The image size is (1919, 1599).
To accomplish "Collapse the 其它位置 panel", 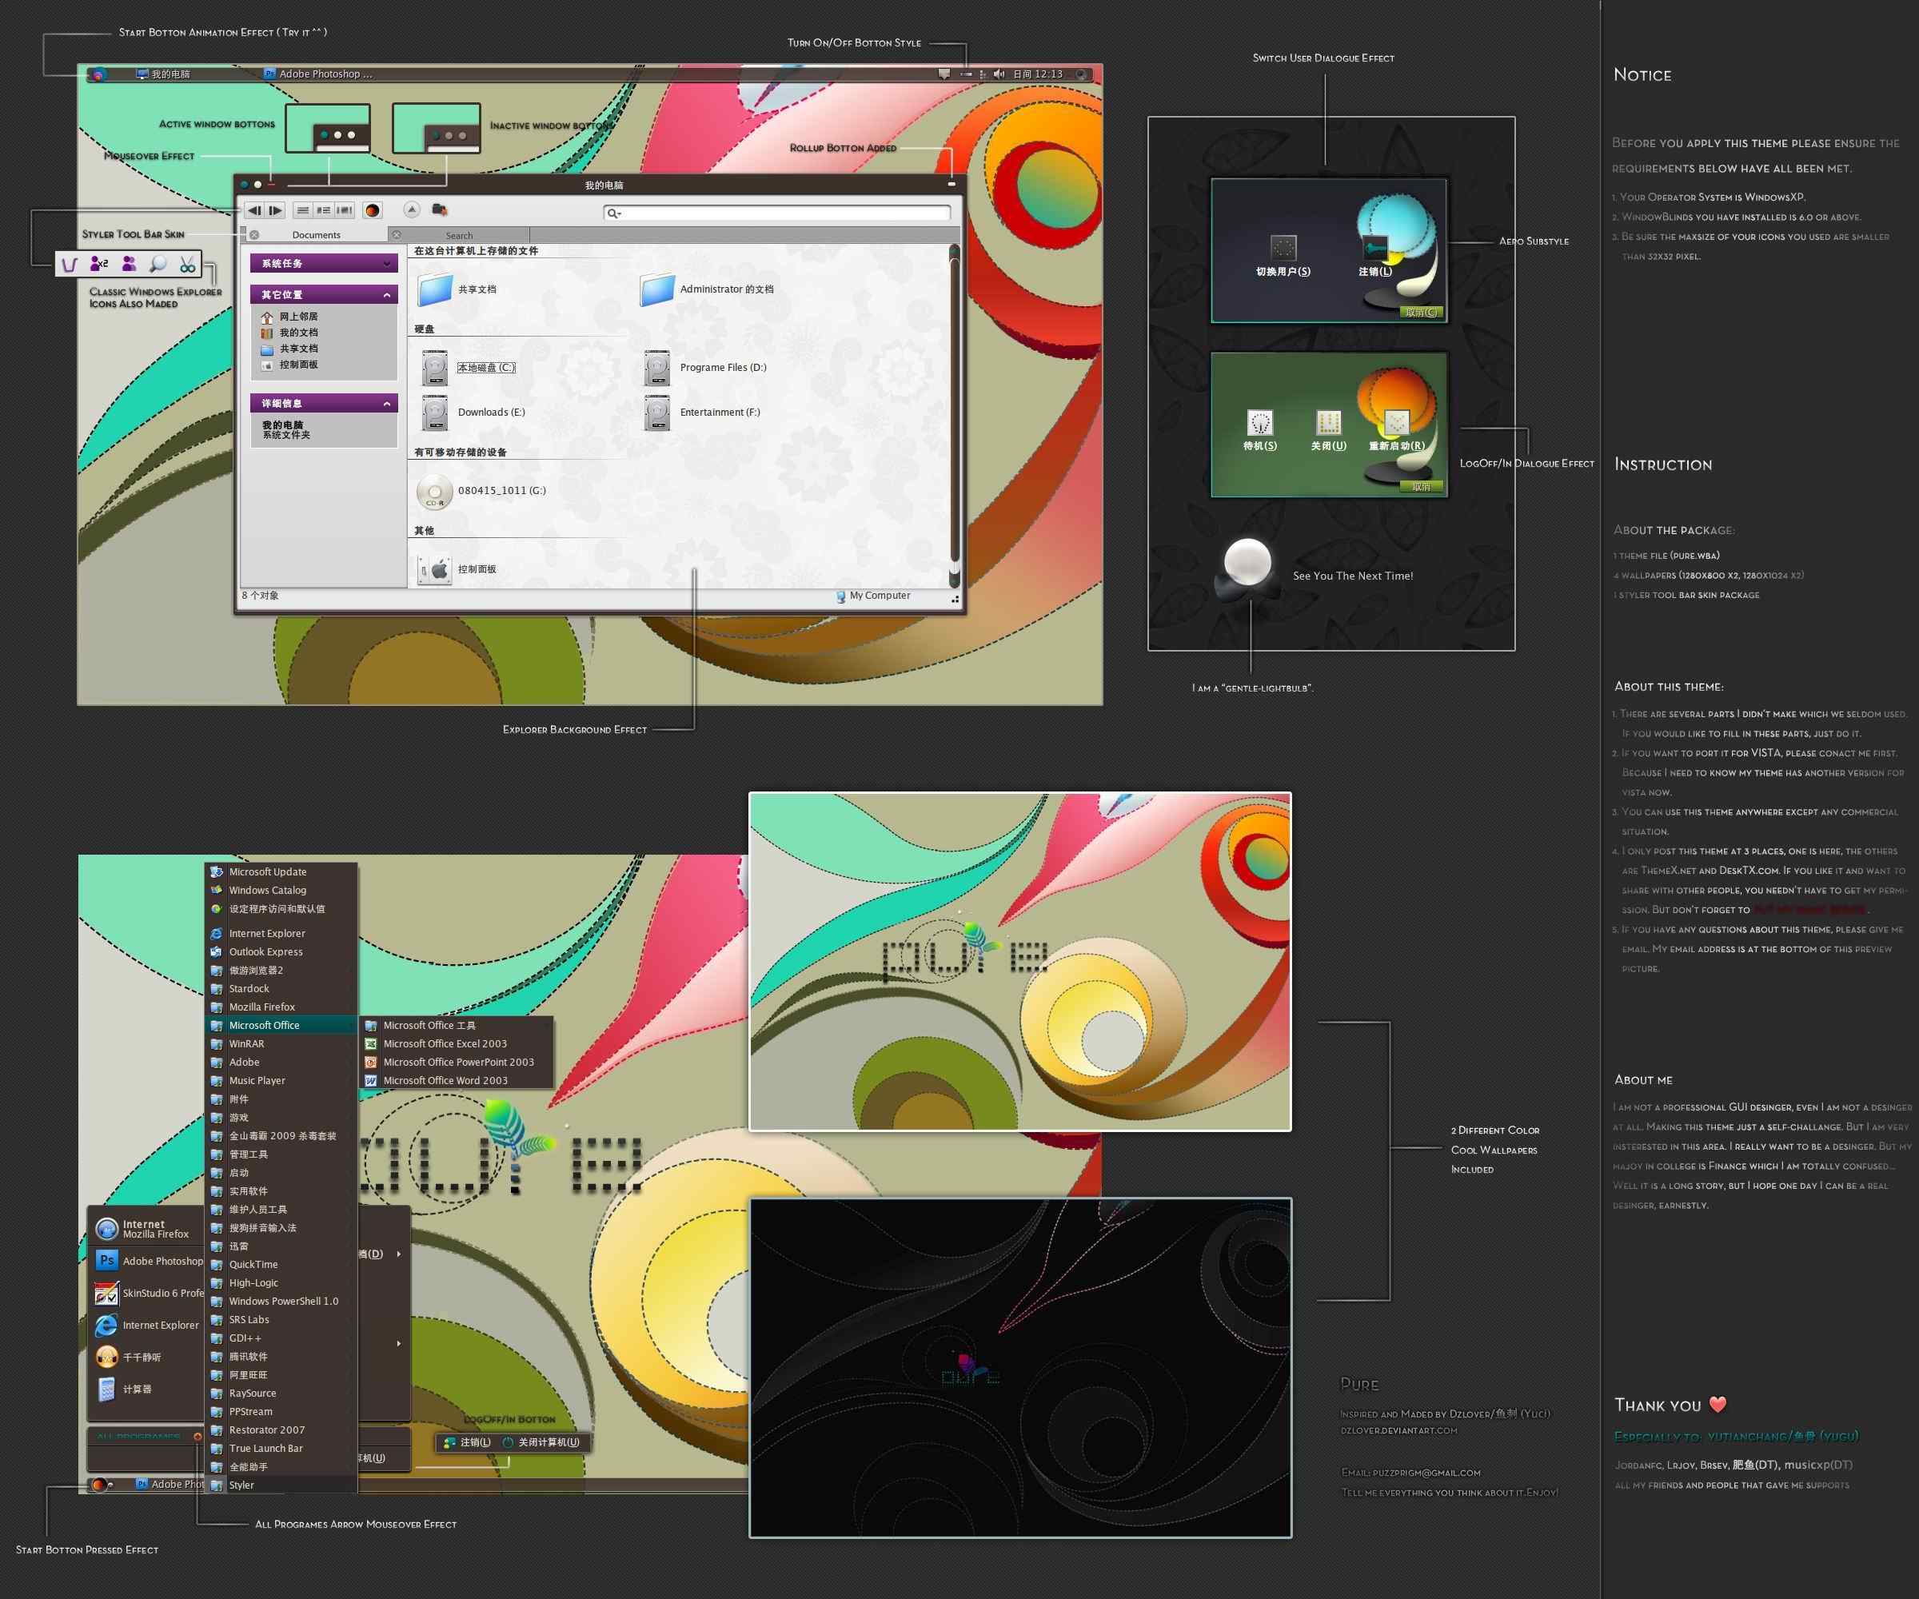I will [386, 295].
